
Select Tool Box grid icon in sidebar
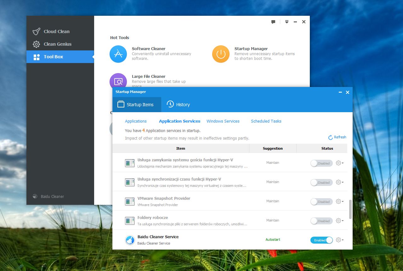(x=37, y=57)
